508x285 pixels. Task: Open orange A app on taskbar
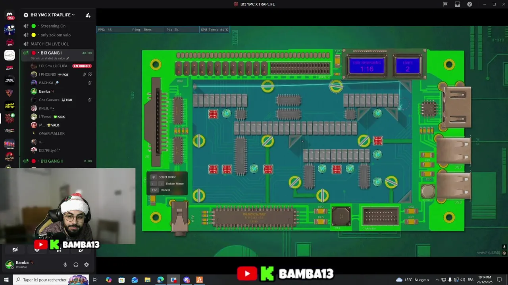point(200,280)
